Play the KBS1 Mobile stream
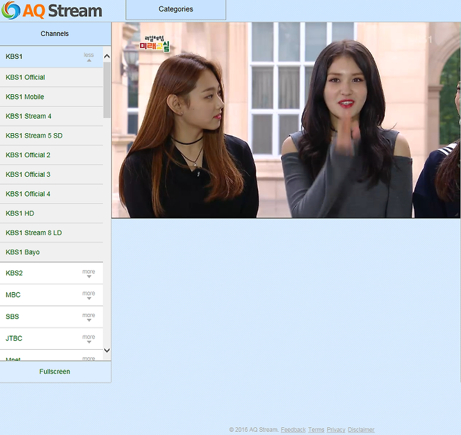461x435 pixels. click(x=51, y=97)
